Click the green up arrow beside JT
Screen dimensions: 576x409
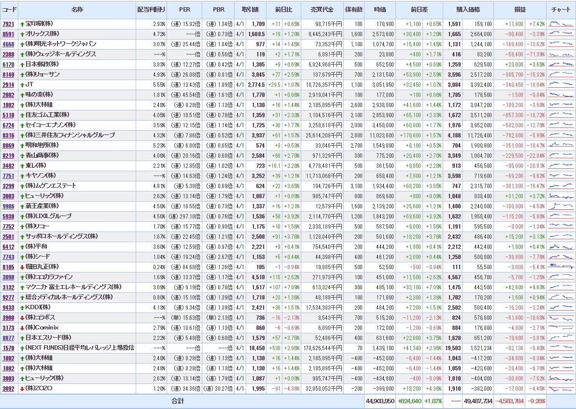22,84
